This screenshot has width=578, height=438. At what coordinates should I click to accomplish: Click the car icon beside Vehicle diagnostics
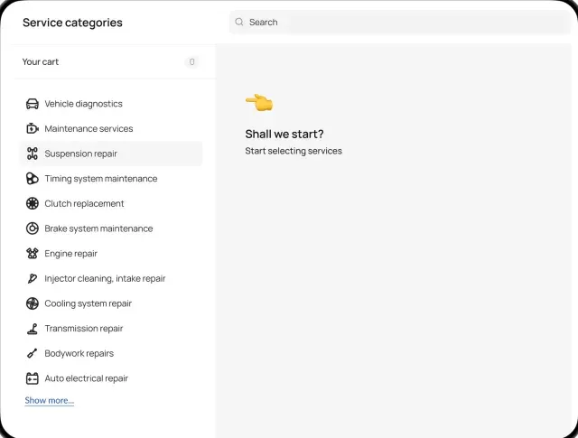pos(33,104)
